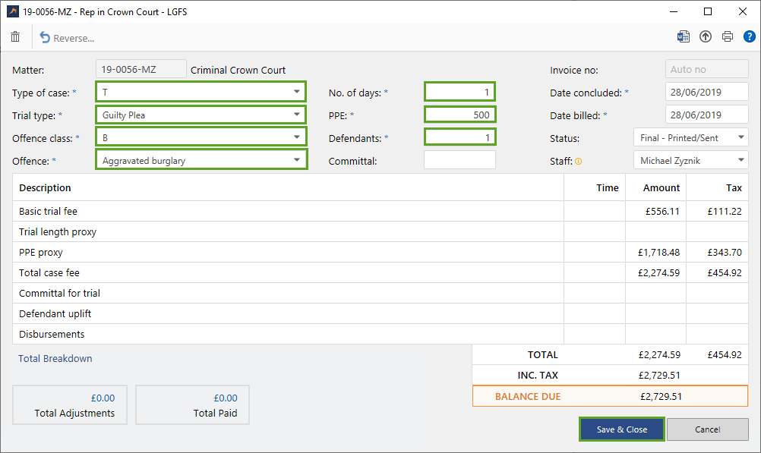The image size is (761, 453).
Task: Click the Date concluded field
Action: point(706,93)
